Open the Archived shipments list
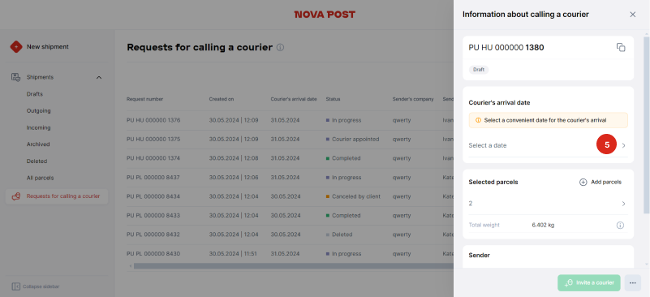Viewport: 650px width, 297px height. click(38, 144)
